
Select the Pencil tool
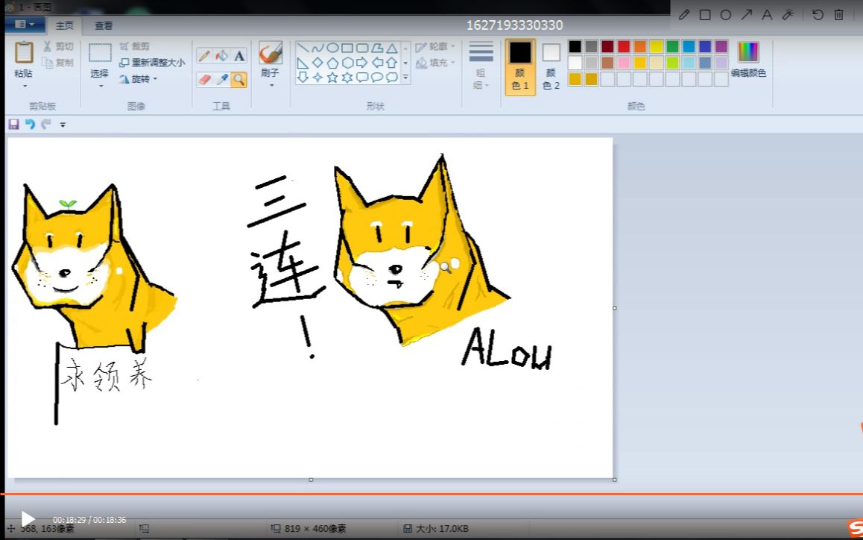[203, 54]
